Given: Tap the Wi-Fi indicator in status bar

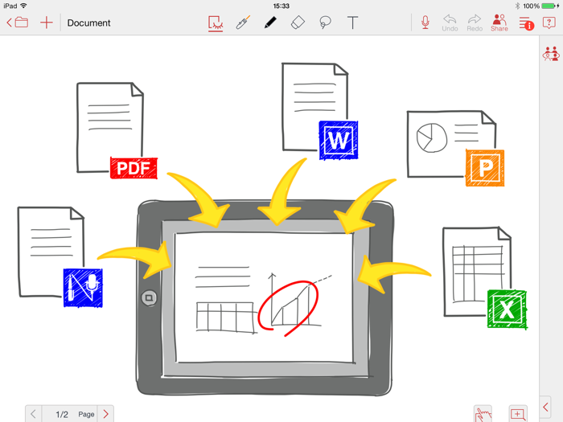Looking at the screenshot, I should (x=23, y=6).
